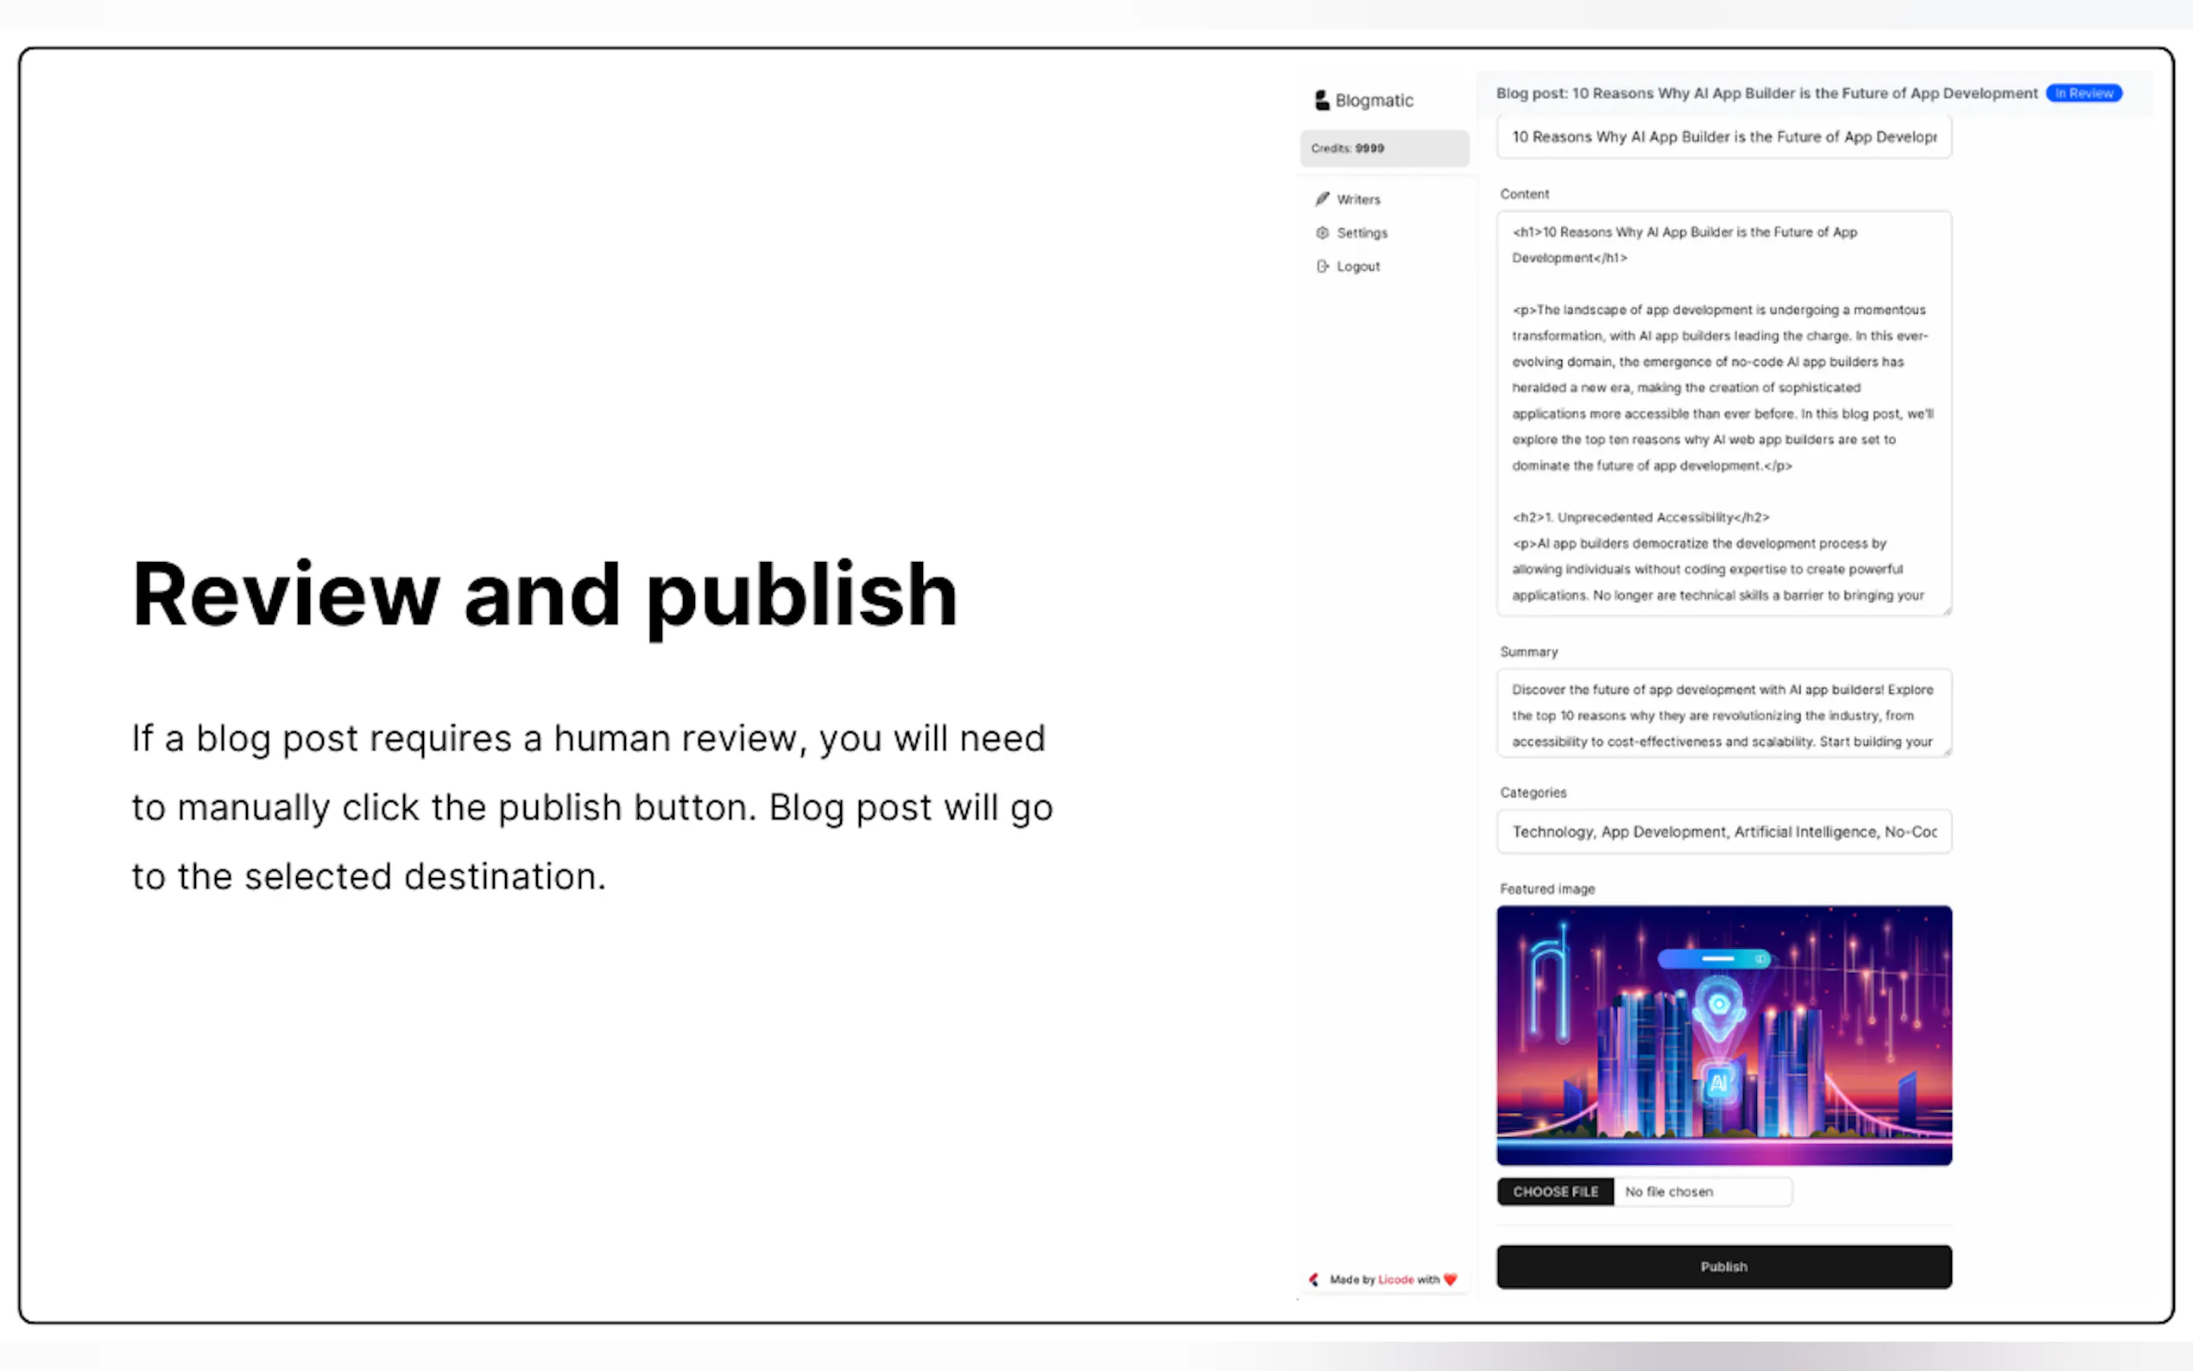Open the Writers menu item

(x=1358, y=199)
